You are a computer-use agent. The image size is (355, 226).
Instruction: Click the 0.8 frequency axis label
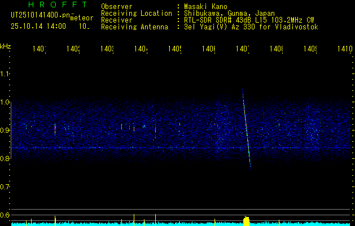point(5,158)
